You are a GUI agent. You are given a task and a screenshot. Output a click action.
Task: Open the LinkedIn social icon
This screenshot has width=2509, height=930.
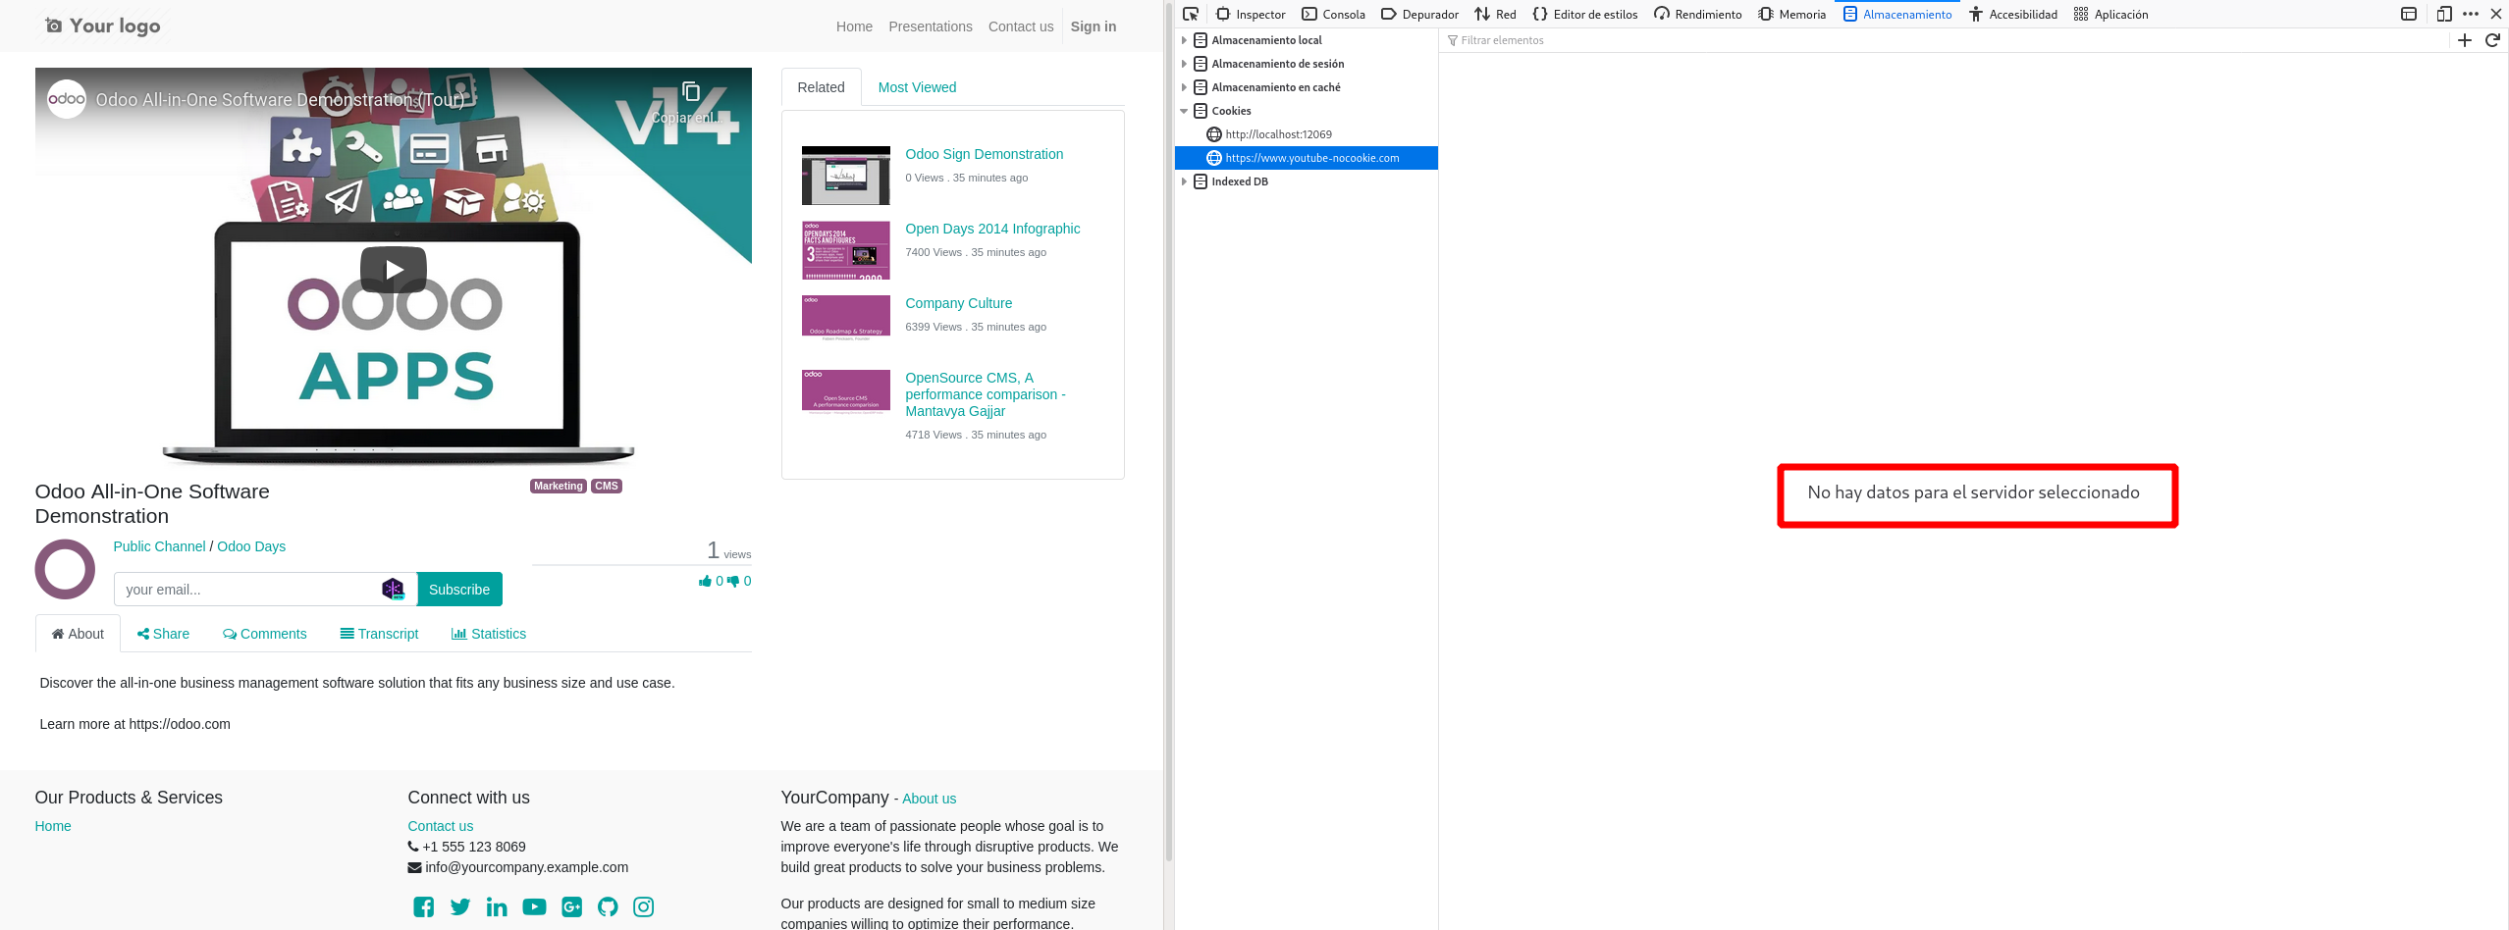click(x=497, y=907)
